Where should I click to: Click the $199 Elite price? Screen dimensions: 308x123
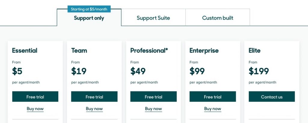(x=259, y=71)
